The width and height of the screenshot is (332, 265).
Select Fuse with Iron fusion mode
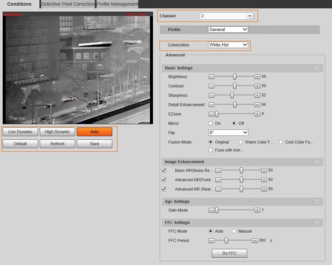[210, 150]
